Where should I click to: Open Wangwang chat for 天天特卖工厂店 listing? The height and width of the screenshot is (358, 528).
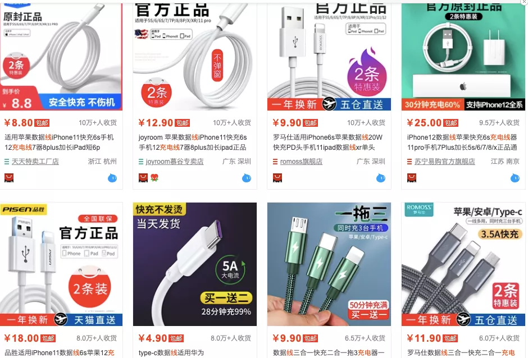coord(112,178)
